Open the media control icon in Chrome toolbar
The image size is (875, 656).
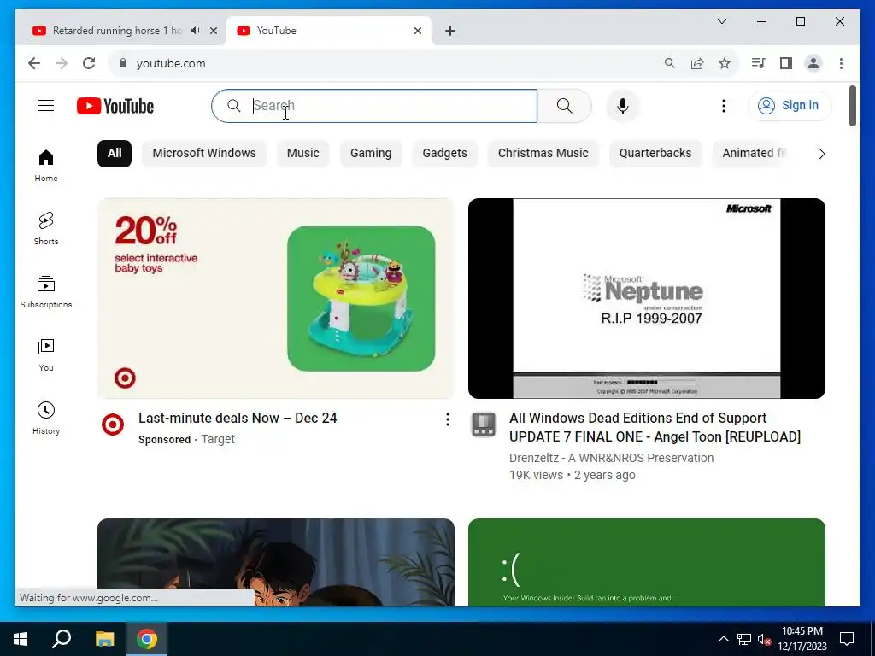coord(759,63)
